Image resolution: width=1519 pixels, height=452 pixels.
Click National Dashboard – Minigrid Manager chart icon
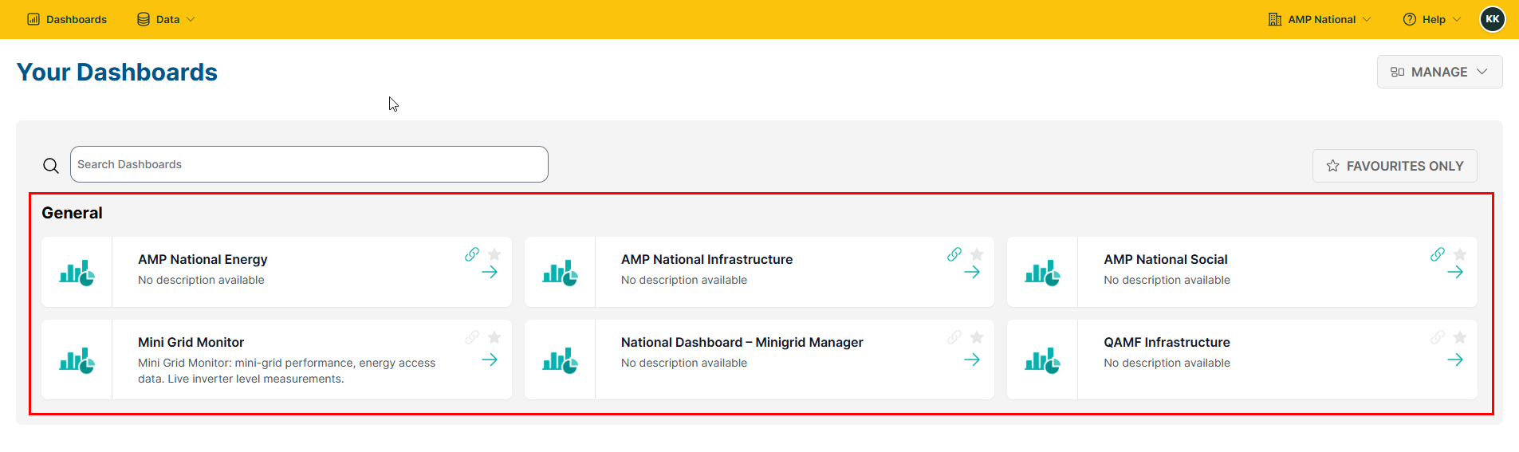(x=561, y=360)
